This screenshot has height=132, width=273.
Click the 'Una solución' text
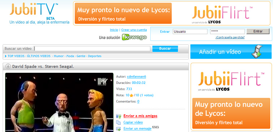point(109,38)
